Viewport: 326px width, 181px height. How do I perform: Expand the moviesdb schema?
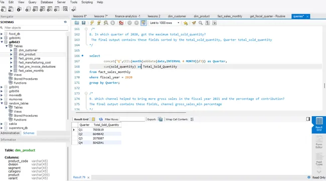[2, 95]
